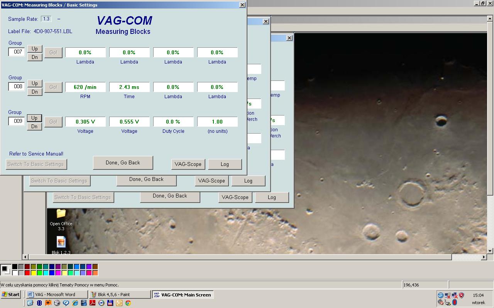Click Dn for Group 009
Viewport: 494px width, 308px height.
tap(35, 127)
